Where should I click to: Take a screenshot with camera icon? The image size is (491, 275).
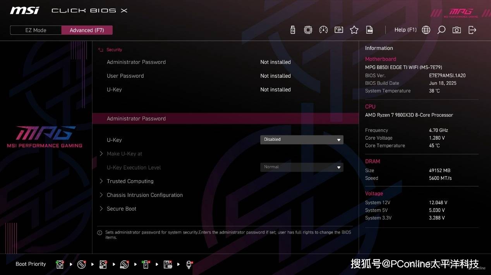pyautogui.click(x=457, y=30)
